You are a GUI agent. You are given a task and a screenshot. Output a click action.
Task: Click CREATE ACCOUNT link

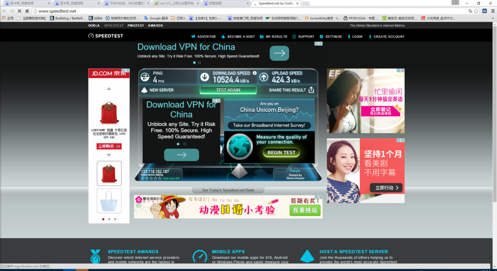click(386, 37)
